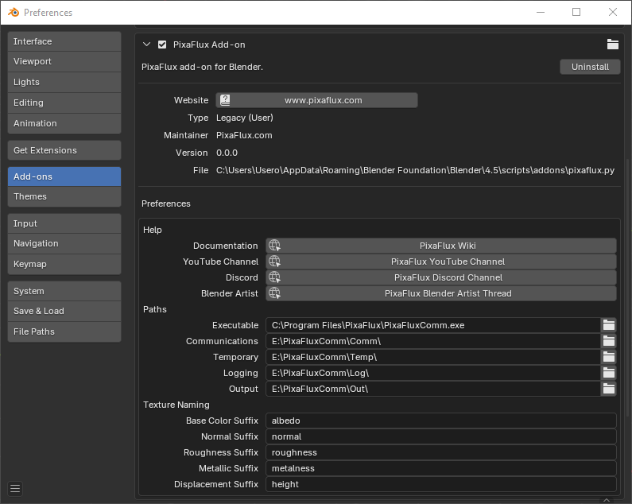The width and height of the screenshot is (632, 504).
Task: Click the folder icon beside Executable path
Action: point(609,325)
